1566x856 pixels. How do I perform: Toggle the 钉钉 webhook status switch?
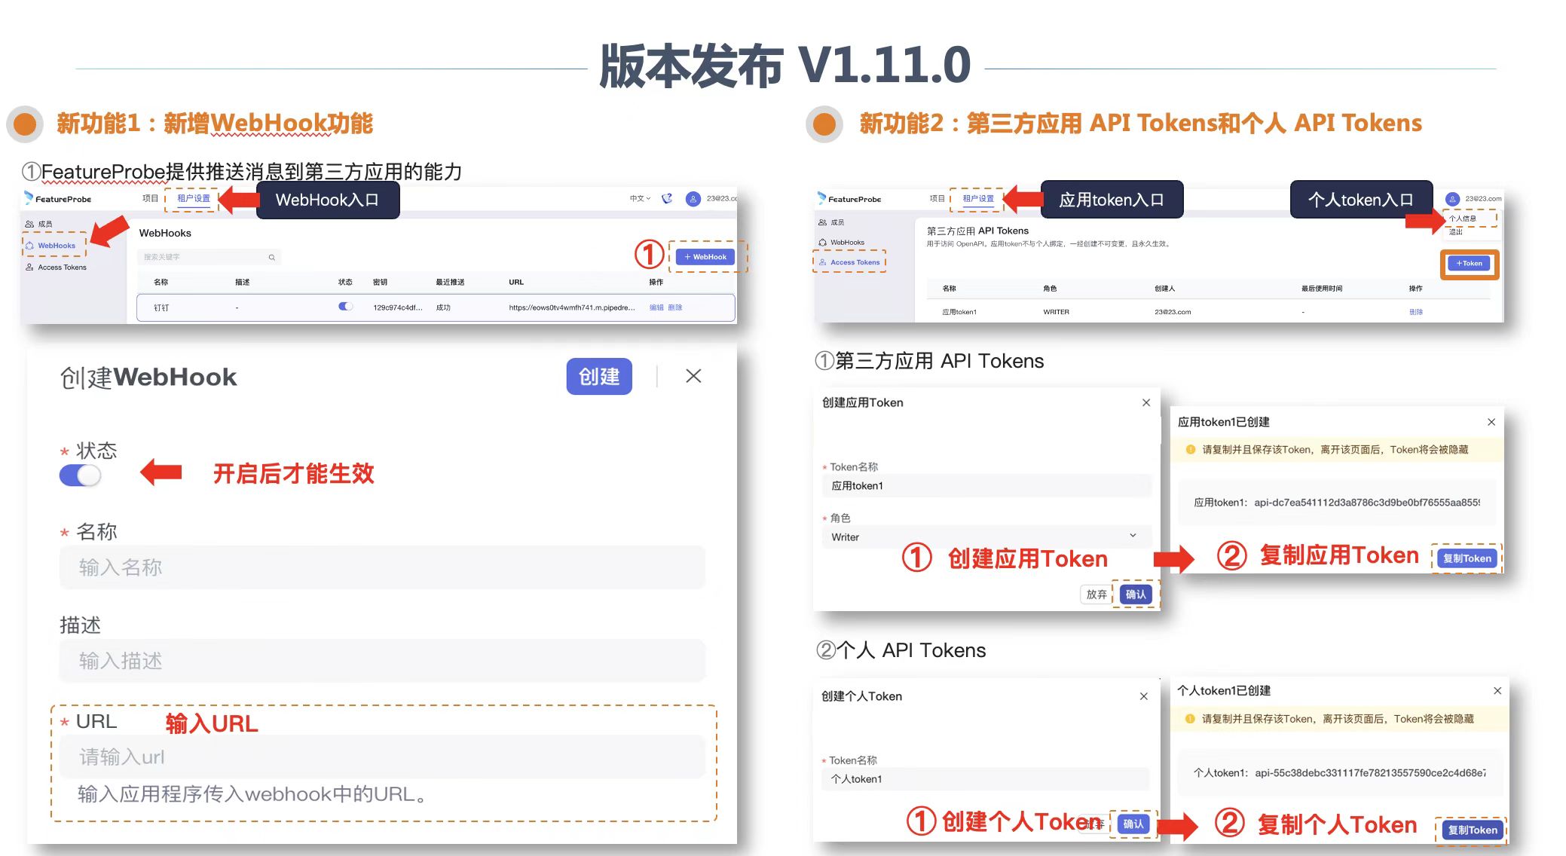pos(345,307)
